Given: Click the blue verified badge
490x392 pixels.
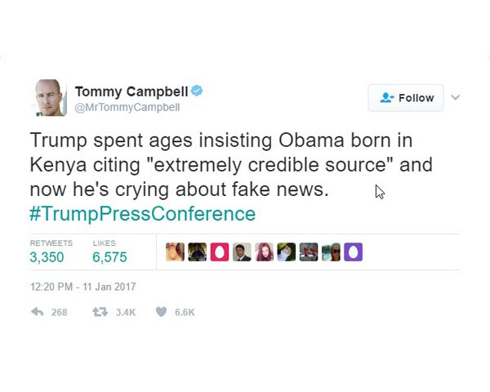Looking at the screenshot, I should click(197, 91).
